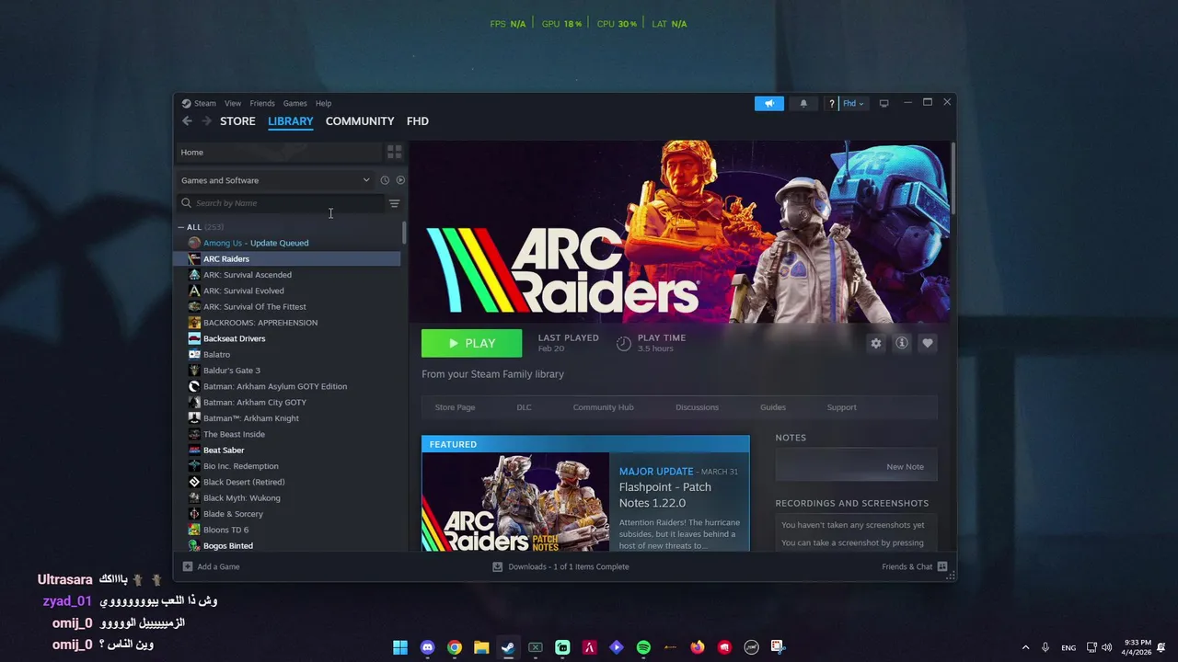1178x662 pixels.
Task: Open the taskbar clock showing 9:33 PM
Action: pos(1138,647)
